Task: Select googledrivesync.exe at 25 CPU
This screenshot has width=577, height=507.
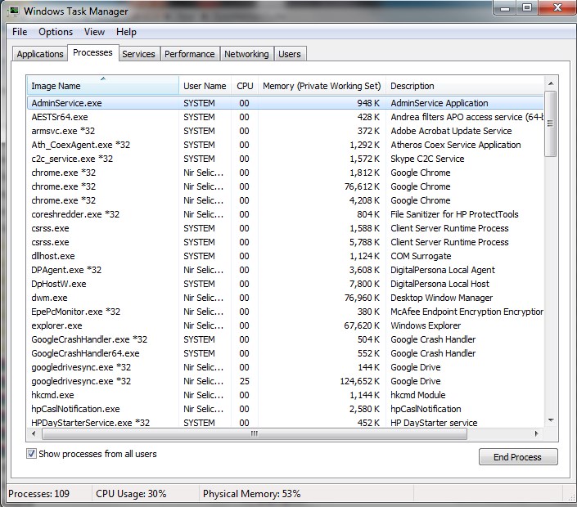Action: [x=285, y=381]
